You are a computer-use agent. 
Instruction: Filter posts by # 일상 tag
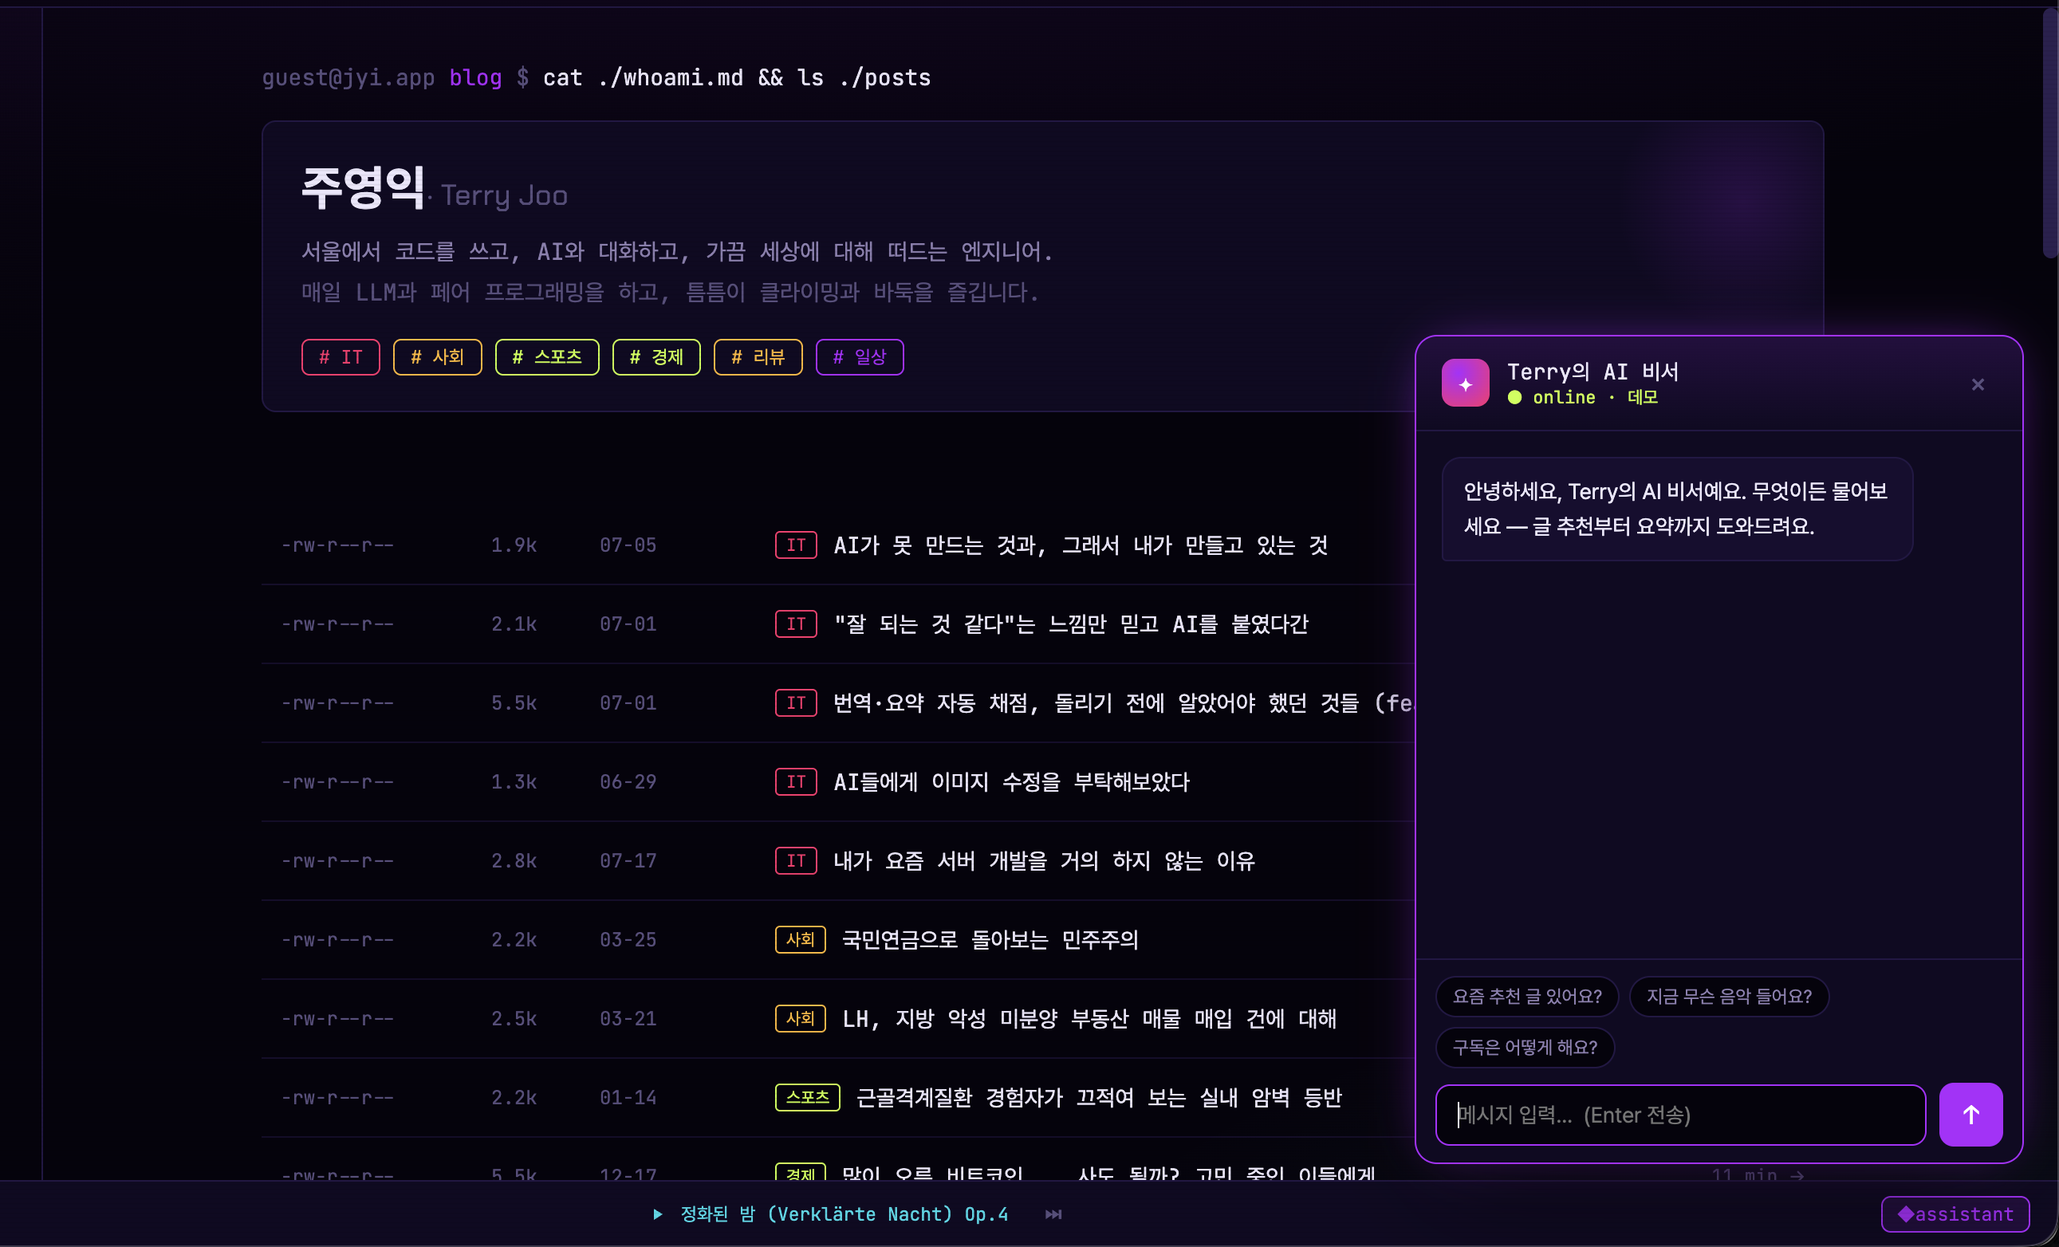pos(859,356)
